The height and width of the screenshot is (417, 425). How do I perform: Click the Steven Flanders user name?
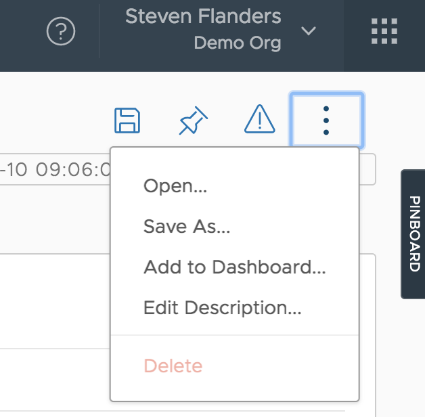pyautogui.click(x=203, y=16)
